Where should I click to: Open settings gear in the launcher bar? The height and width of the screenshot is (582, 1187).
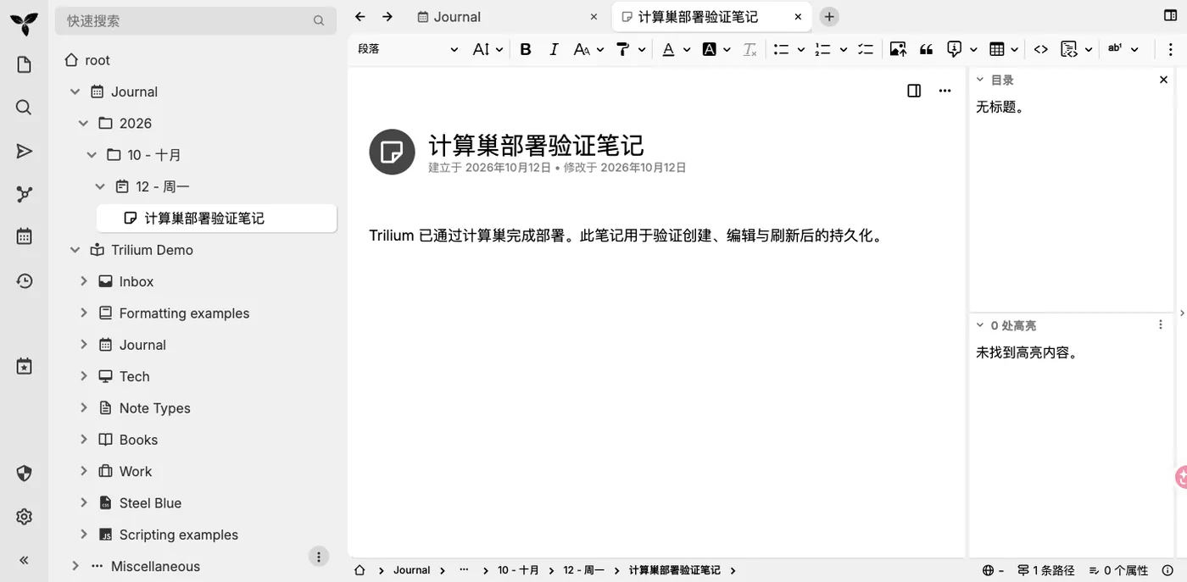(x=24, y=517)
